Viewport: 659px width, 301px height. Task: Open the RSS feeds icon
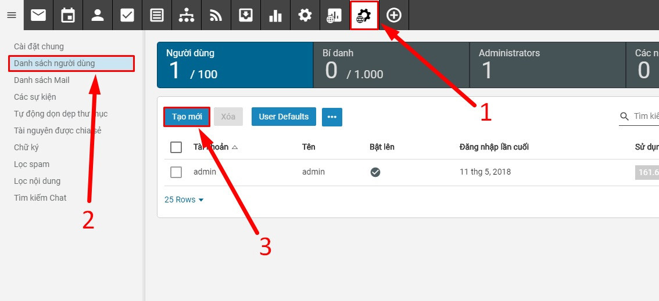click(x=216, y=15)
